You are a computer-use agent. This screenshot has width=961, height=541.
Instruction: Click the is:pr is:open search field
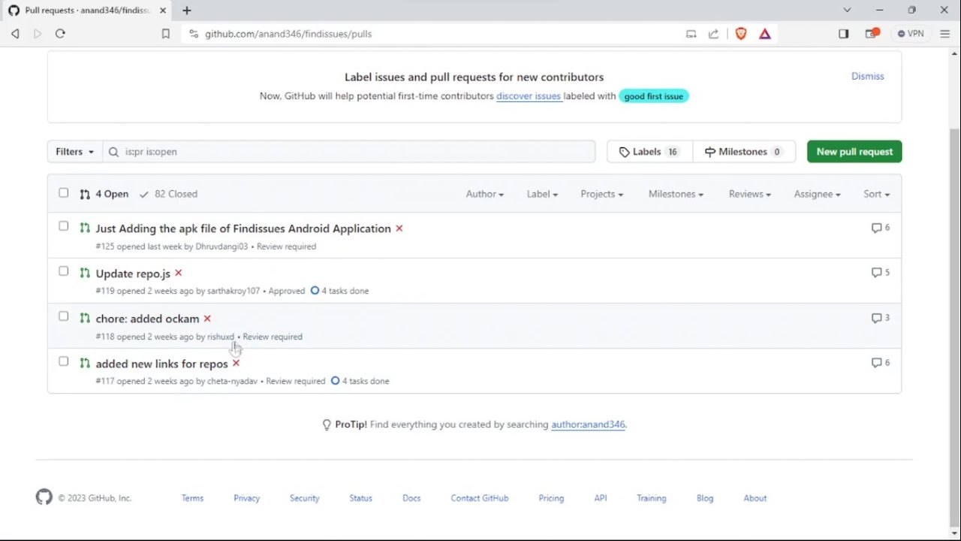coord(349,152)
